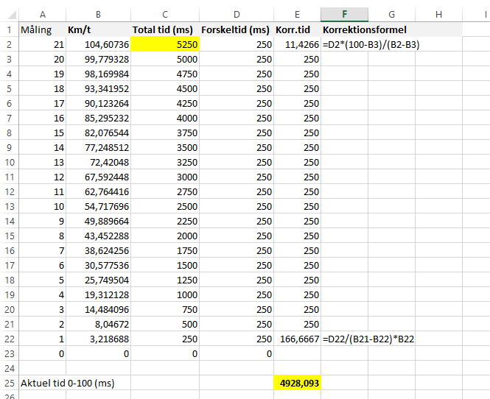Viewport: 490px width, 399px height.
Task: Select Total tid cell with 1250
Action: pos(165,280)
